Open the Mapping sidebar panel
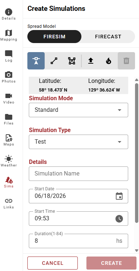 (x=9, y=35)
